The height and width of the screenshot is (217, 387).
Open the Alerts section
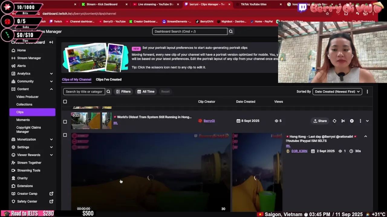coord(21,66)
